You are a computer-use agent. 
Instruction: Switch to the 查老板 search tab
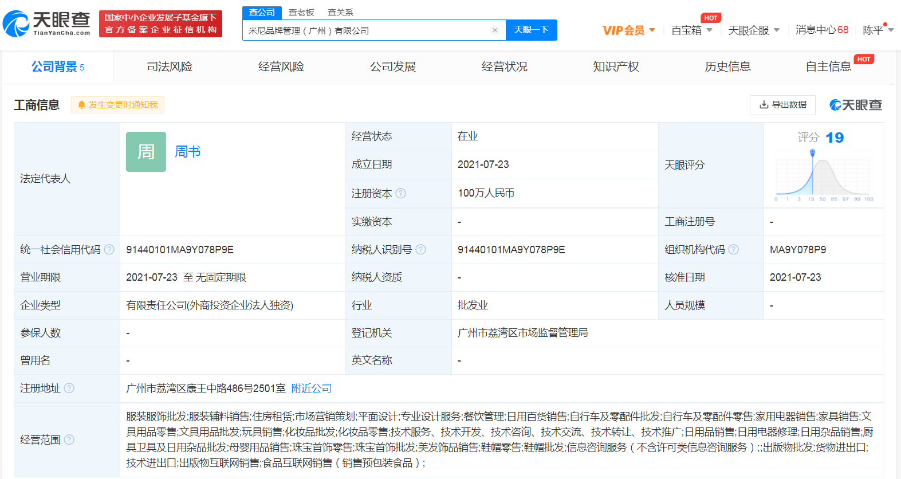301,13
